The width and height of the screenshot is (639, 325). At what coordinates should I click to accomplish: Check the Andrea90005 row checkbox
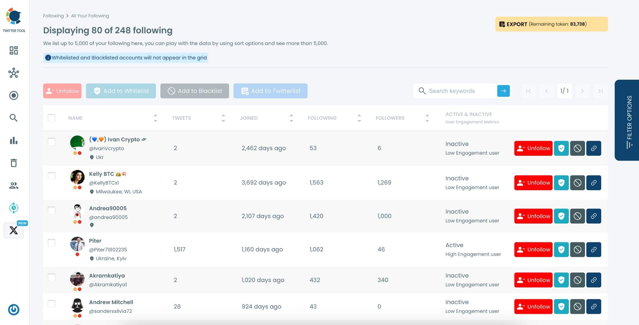pos(52,210)
